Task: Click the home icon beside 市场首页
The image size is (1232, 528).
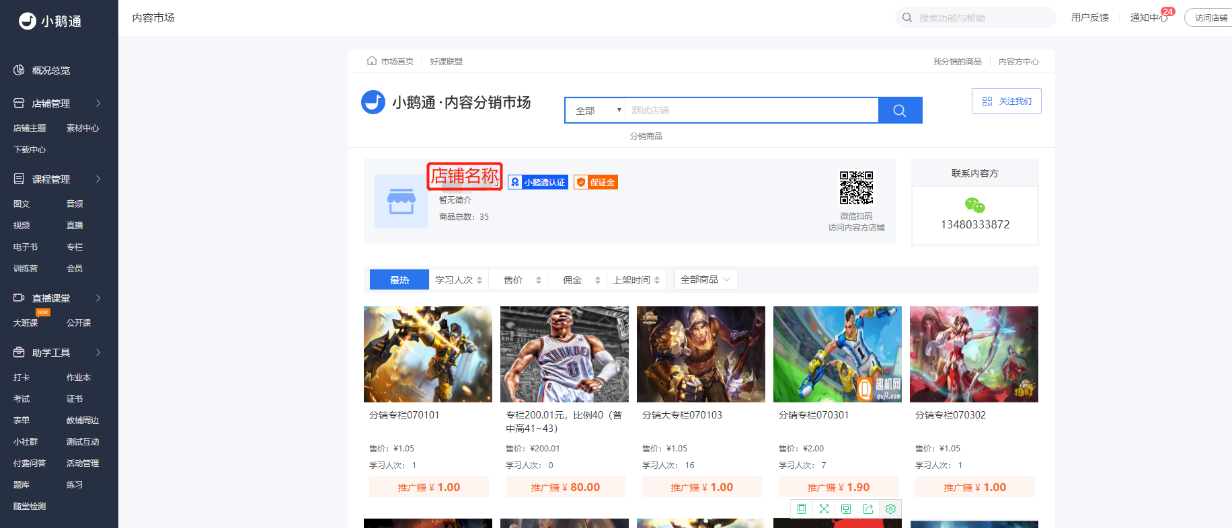Action: [x=372, y=61]
